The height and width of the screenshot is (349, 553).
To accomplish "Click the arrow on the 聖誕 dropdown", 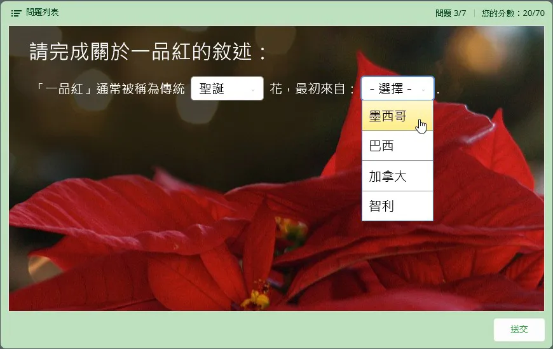I will pos(253,90).
